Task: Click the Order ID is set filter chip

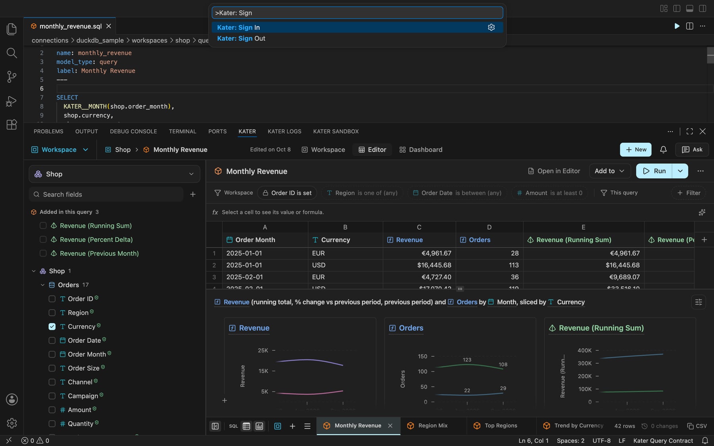Action: (287, 193)
